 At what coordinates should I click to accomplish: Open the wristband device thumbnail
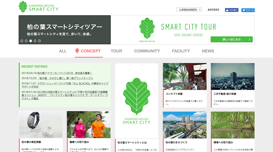point(41,125)
